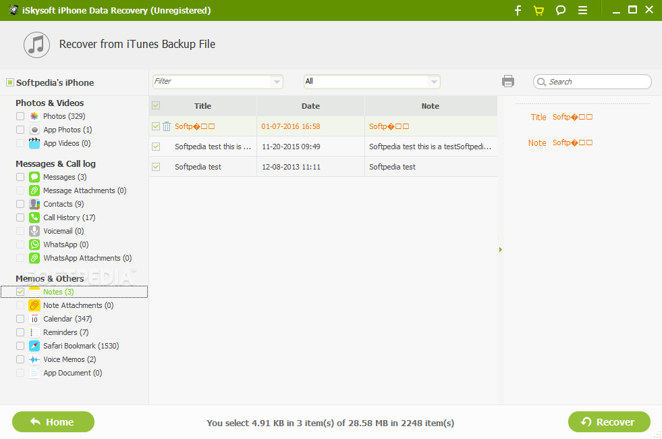Check the Contacts (9) checkbox
Screen dimensions: 662x439
coord(20,204)
